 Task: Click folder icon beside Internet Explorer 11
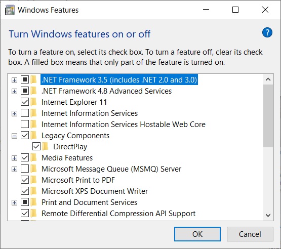pos(33,102)
